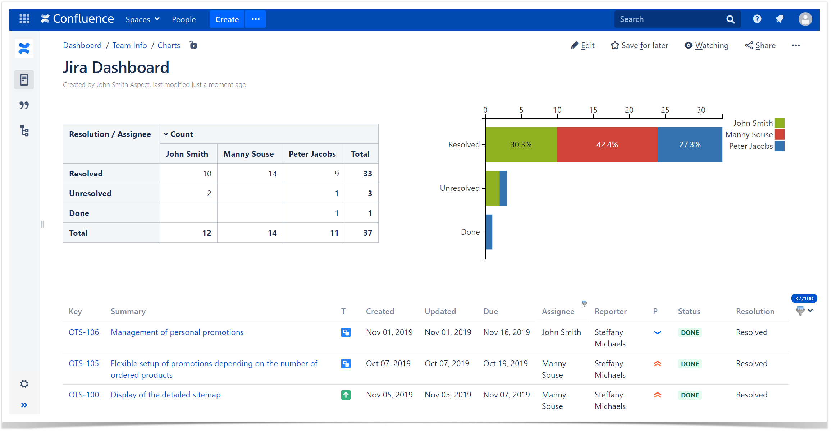This screenshot has width=832, height=432.
Task: Open Pages icon in left sidebar
Action: coord(24,80)
